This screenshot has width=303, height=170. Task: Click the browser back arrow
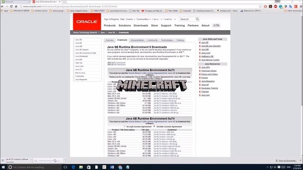2,7
